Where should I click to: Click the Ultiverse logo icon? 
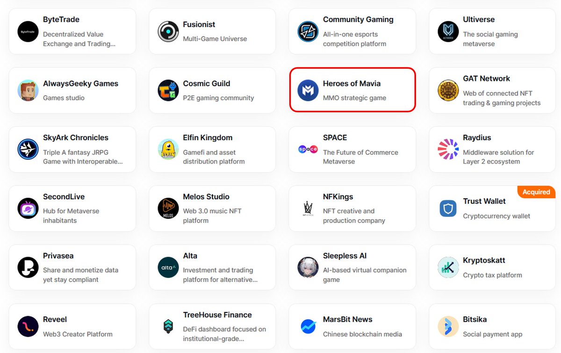click(448, 32)
